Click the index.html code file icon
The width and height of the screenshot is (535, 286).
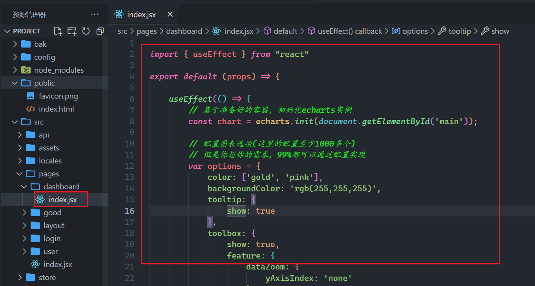31,109
